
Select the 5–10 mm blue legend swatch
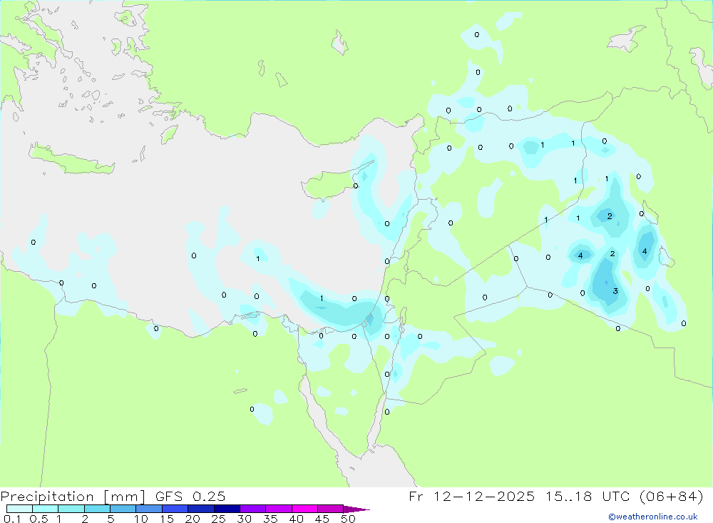click(123, 509)
